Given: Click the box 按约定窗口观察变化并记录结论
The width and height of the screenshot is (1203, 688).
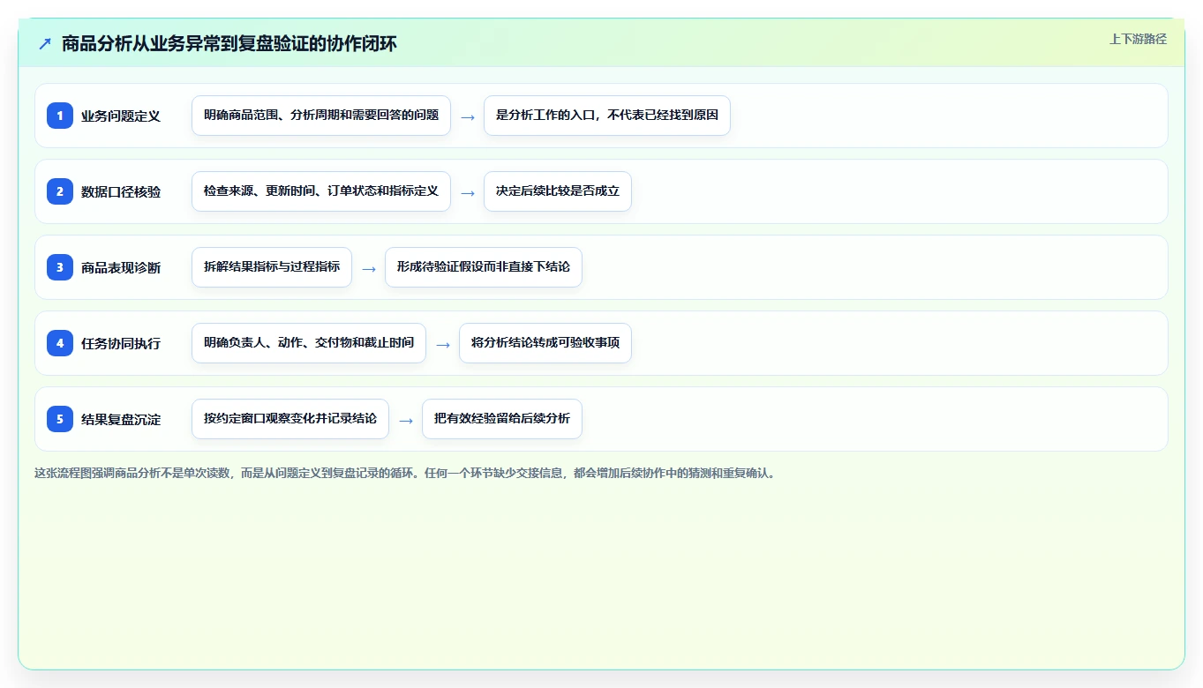Looking at the screenshot, I should (290, 419).
